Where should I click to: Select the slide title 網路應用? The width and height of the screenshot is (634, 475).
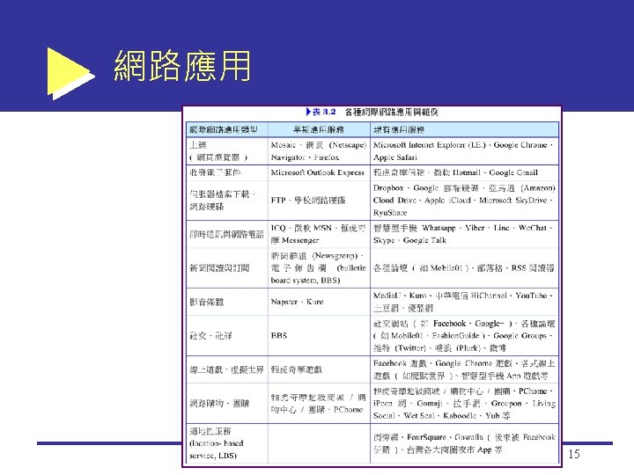(182, 65)
